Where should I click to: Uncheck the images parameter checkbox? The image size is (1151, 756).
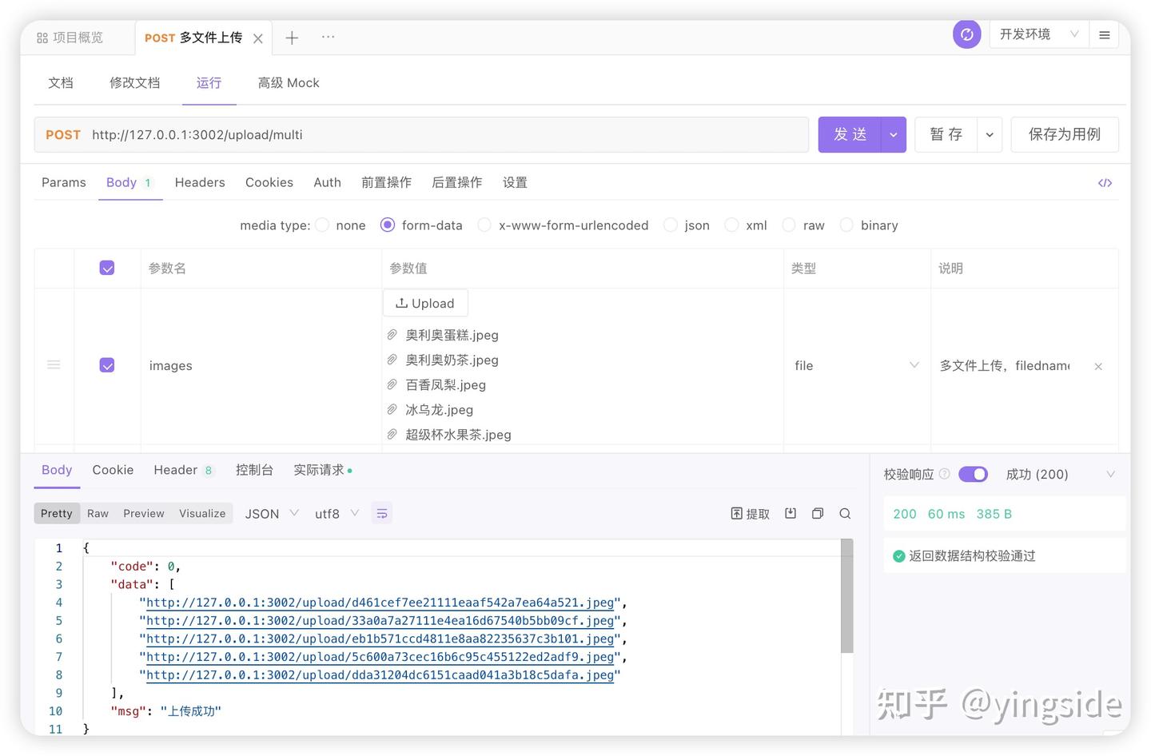[107, 365]
